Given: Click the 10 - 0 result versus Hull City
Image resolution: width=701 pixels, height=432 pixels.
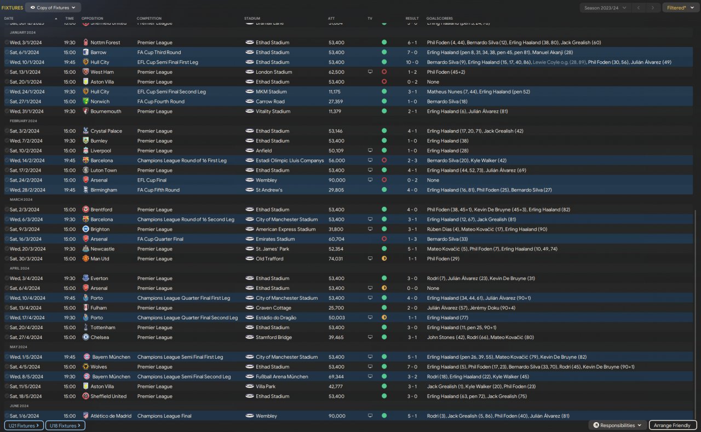Looking at the screenshot, I should [412, 62].
